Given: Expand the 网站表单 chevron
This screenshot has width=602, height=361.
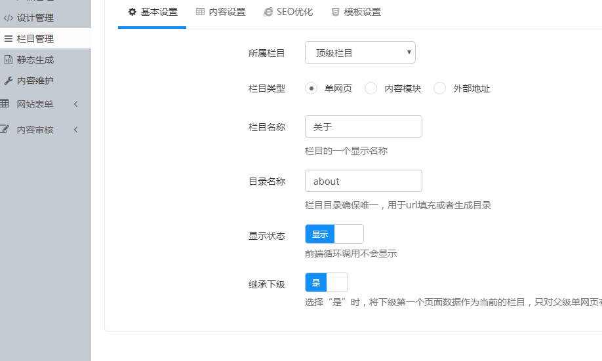Looking at the screenshot, I should coord(75,104).
